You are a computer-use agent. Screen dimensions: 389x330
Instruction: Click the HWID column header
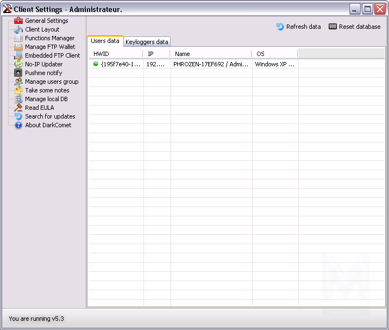(x=116, y=54)
